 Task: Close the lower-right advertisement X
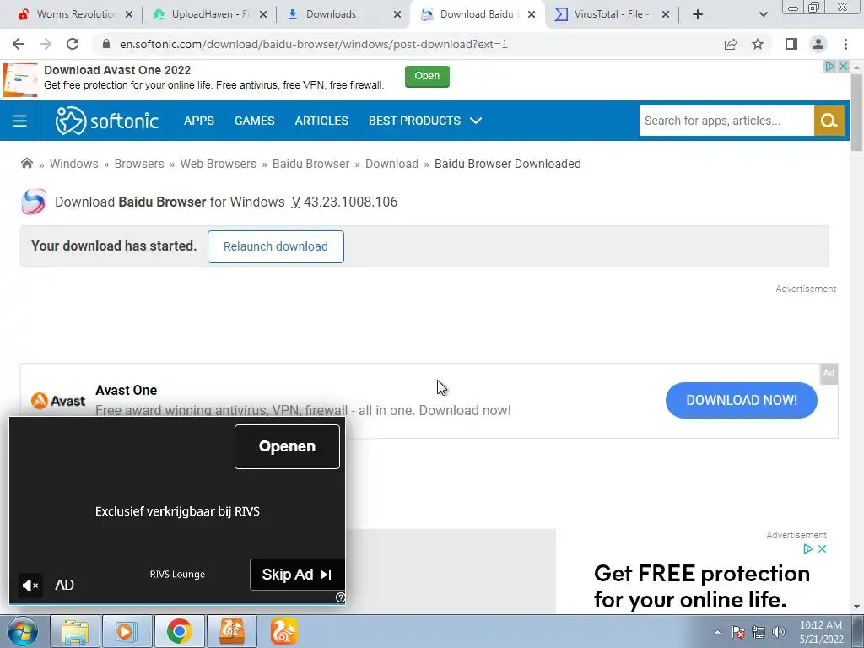click(822, 548)
